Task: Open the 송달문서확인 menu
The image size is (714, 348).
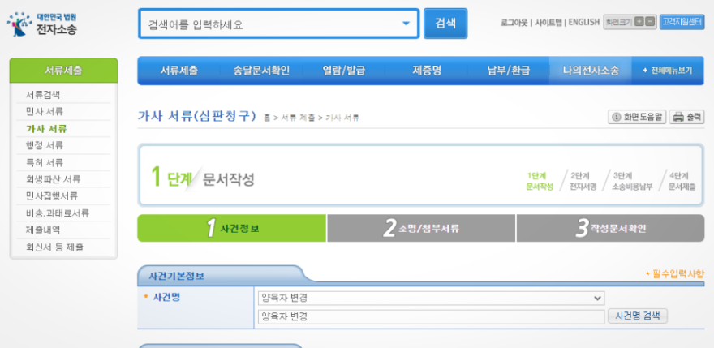Action: (260, 71)
